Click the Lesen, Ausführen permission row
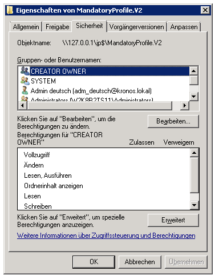The width and height of the screenshot is (219, 279). click(x=104, y=176)
